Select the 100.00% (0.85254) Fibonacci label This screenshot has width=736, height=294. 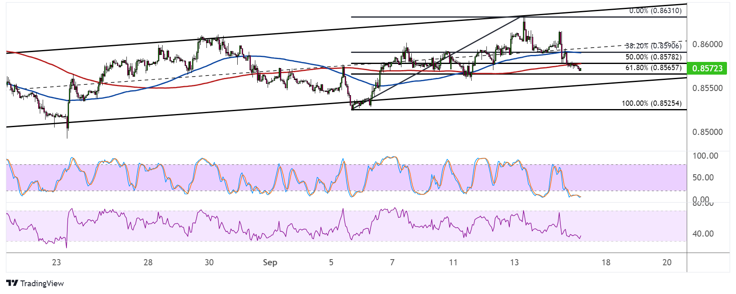pos(651,103)
